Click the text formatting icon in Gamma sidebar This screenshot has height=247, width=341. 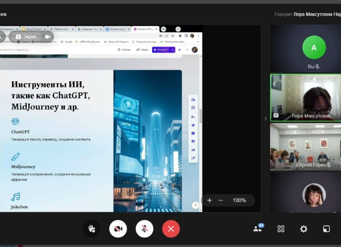[193, 116]
